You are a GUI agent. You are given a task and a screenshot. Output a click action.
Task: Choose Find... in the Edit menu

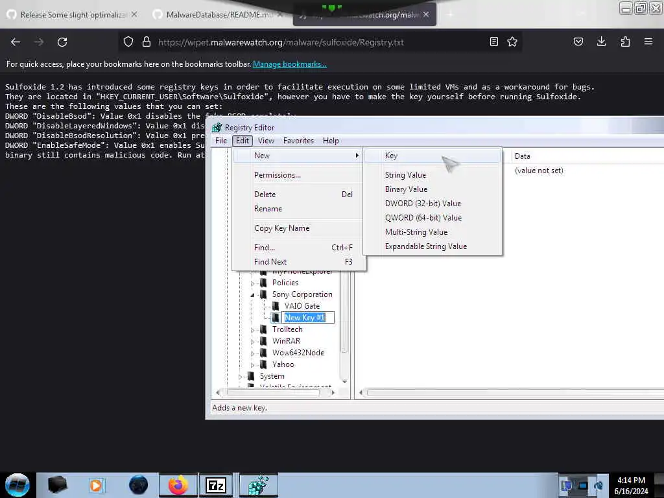tap(298, 247)
